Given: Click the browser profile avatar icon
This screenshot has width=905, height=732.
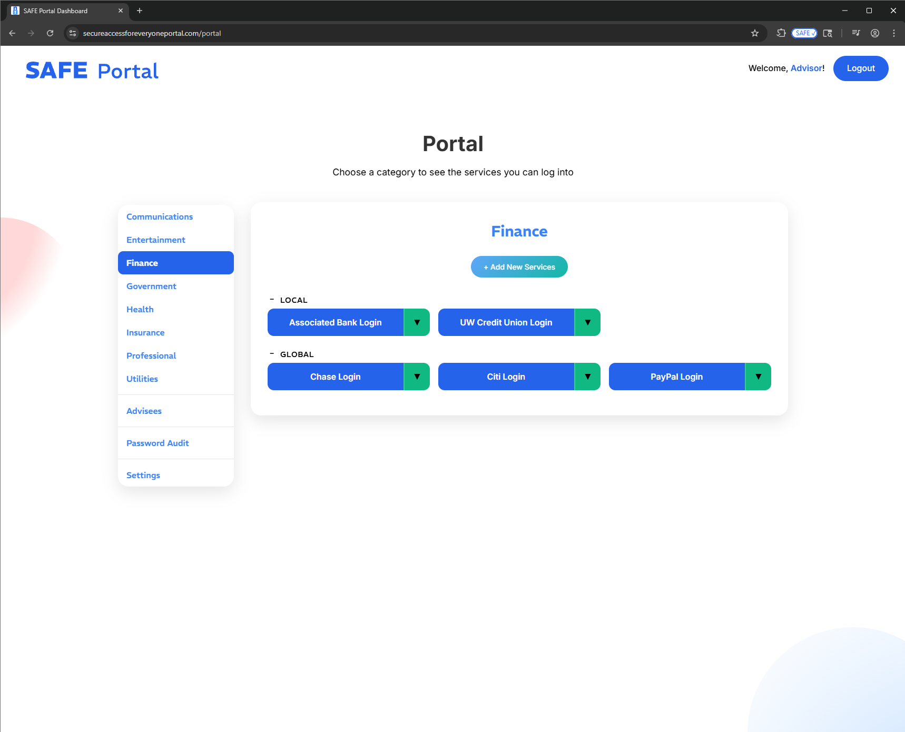Looking at the screenshot, I should (x=874, y=33).
